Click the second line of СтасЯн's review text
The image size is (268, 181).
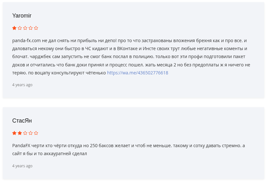(49, 154)
